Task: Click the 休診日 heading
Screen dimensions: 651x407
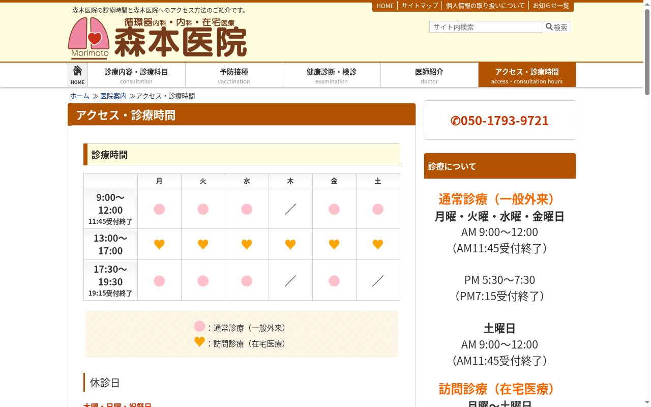Action: (x=105, y=383)
